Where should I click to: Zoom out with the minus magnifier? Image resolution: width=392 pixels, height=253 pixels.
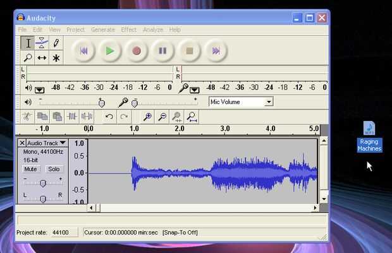pos(162,116)
